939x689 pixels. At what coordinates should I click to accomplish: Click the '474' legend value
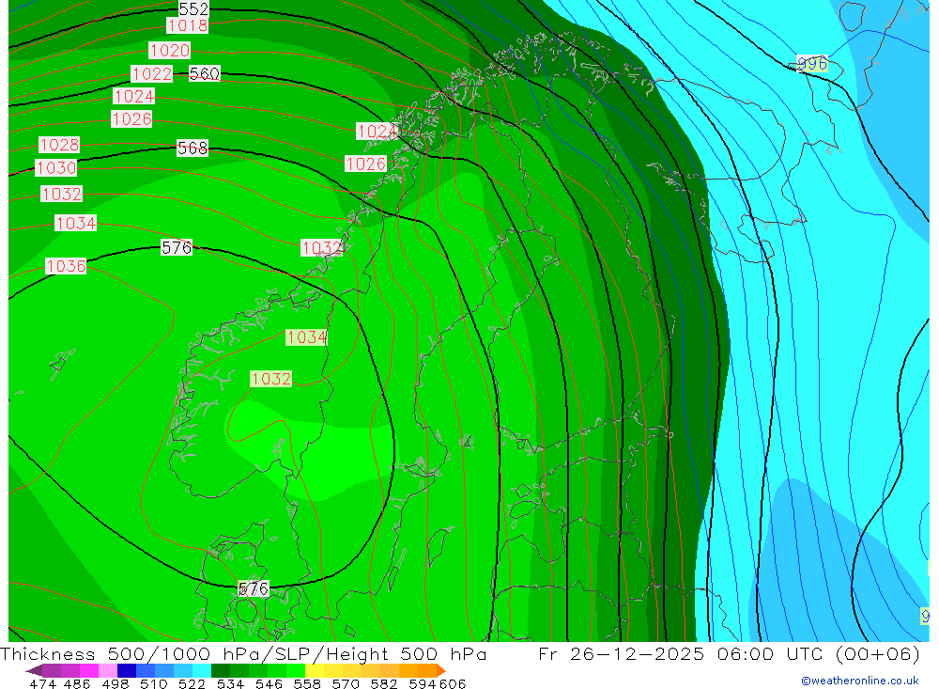point(42,684)
